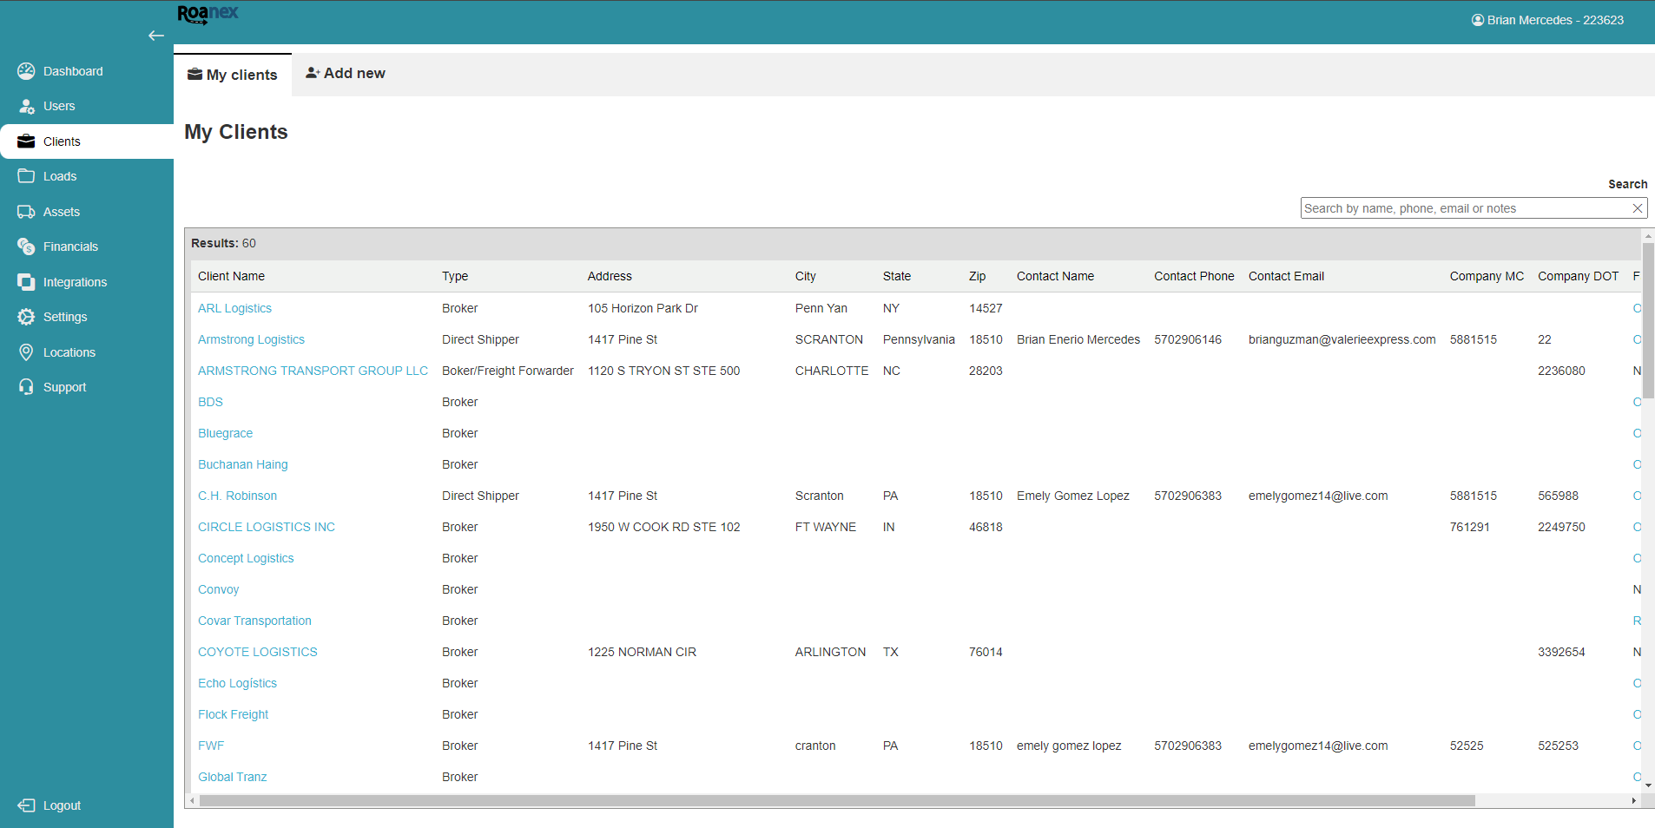Open Settings using the gear icon
1655x828 pixels.
[26, 317]
